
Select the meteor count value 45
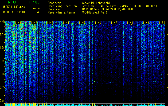coord(39,12)
